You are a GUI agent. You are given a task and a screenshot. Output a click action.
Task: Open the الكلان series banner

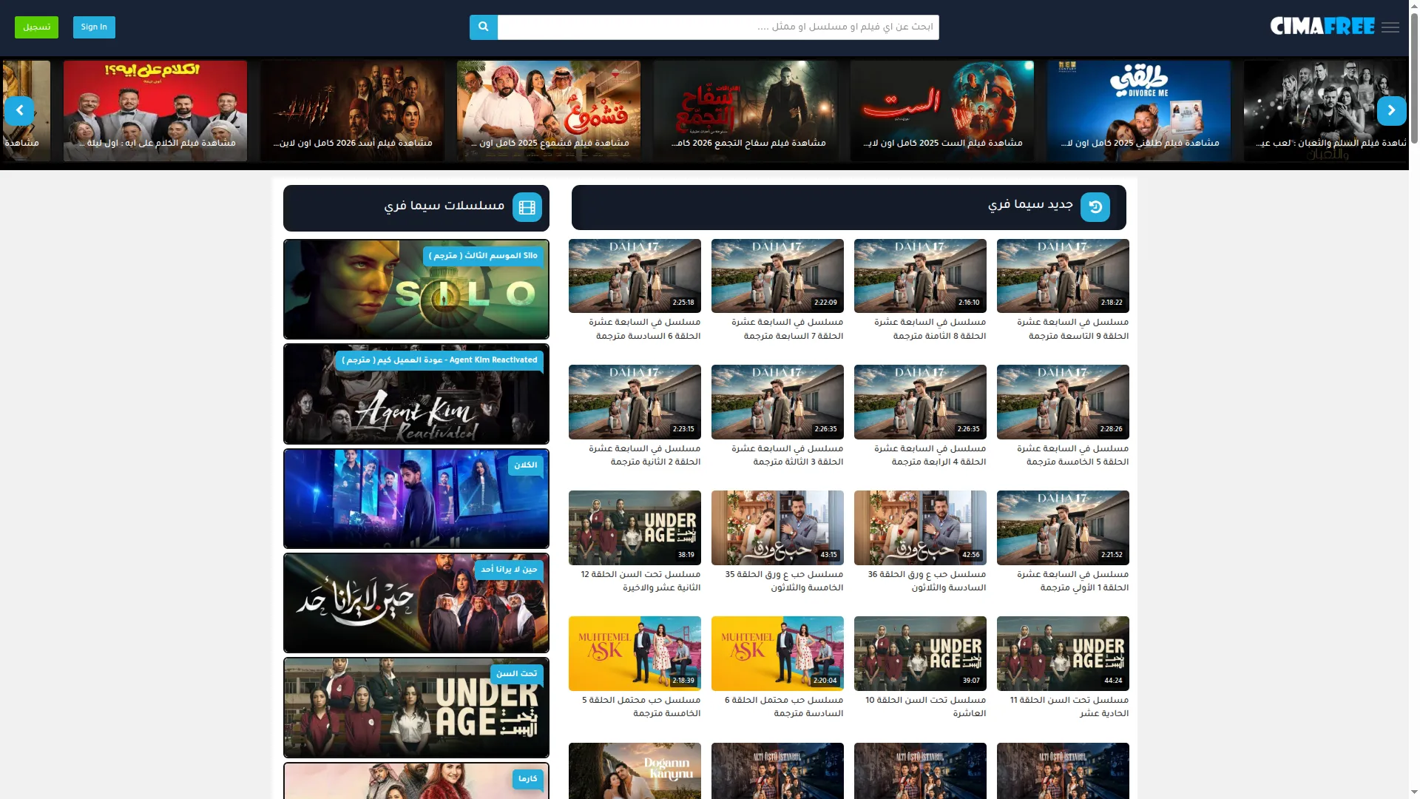point(416,499)
